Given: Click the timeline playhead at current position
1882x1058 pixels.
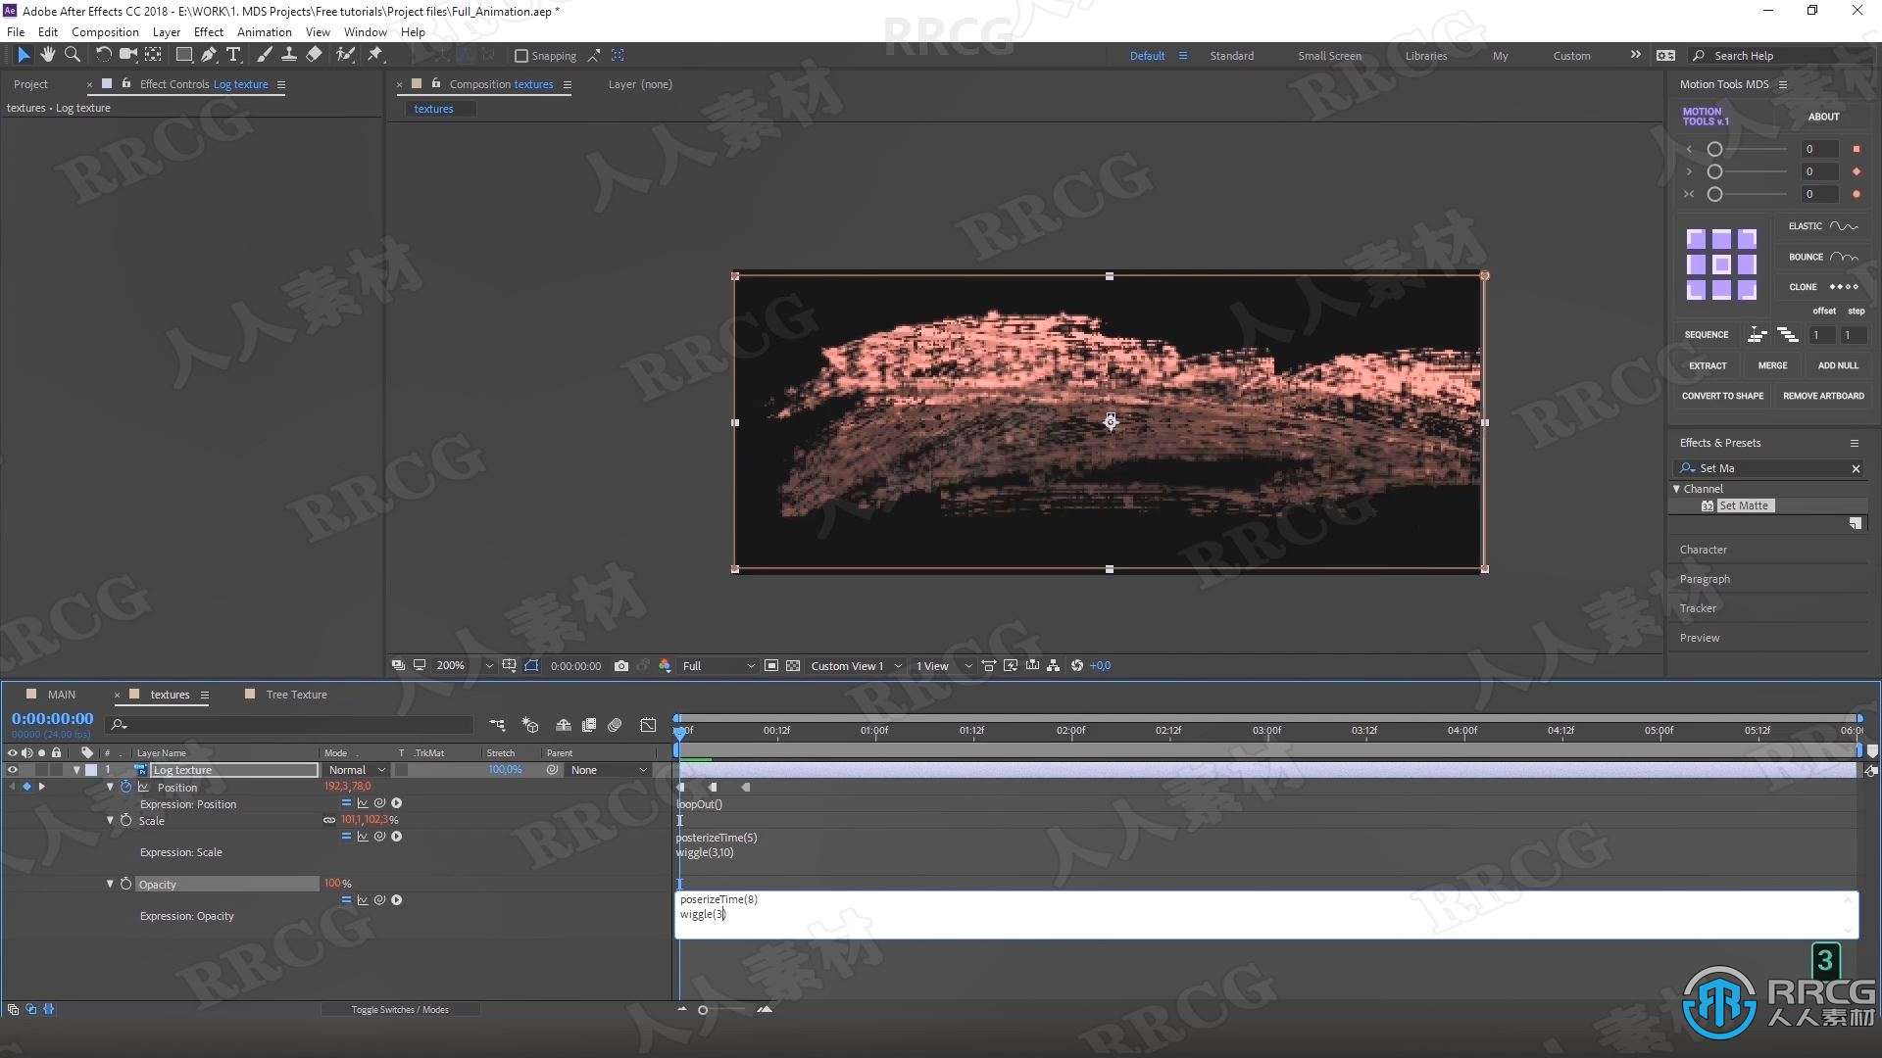Looking at the screenshot, I should (678, 731).
